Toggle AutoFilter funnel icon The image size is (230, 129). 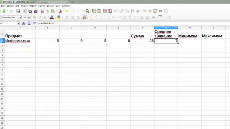click(x=138, y=11)
